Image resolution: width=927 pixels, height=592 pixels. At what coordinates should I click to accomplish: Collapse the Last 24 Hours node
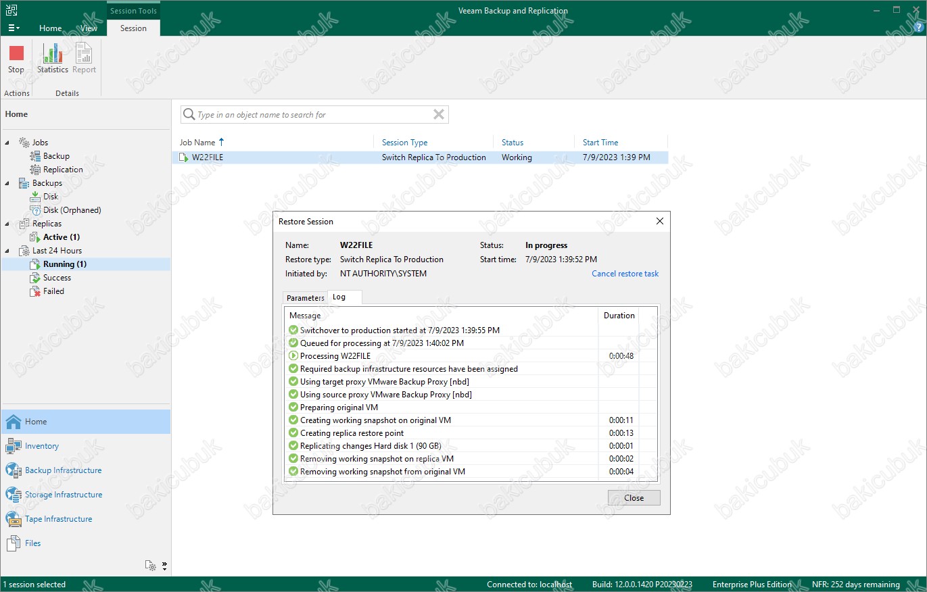point(7,251)
